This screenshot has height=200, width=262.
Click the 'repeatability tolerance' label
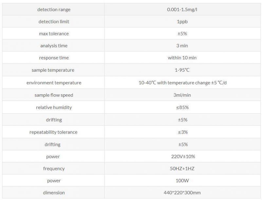53,132
